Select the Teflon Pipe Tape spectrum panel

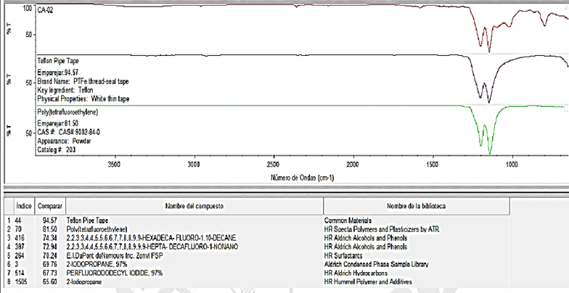290,80
